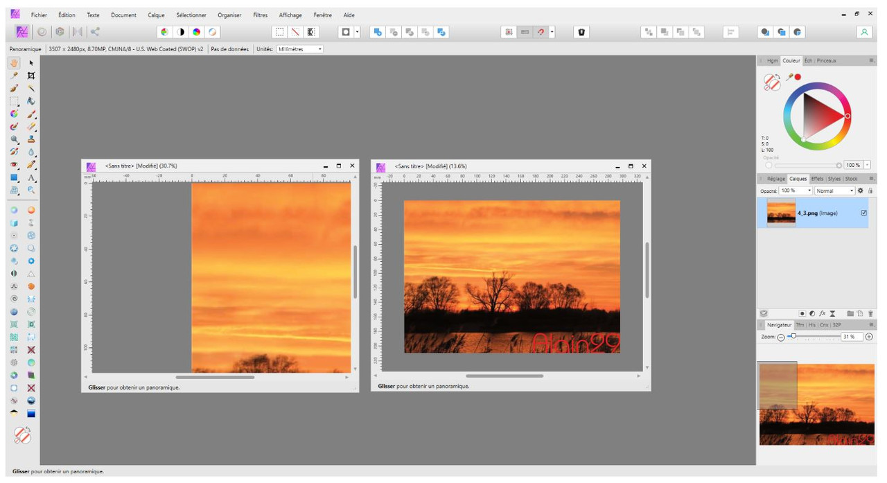
Task: Apply Auto Levels from toolbar
Action: (x=164, y=32)
